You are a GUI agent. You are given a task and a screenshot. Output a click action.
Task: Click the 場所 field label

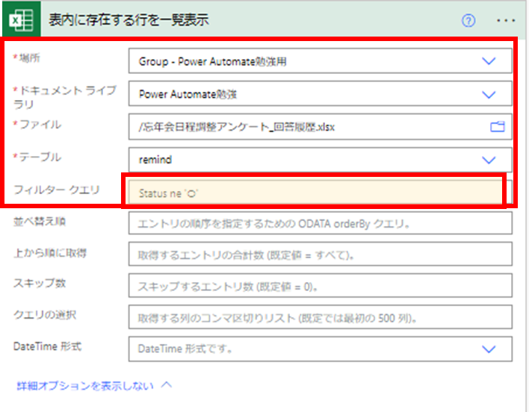point(29,58)
